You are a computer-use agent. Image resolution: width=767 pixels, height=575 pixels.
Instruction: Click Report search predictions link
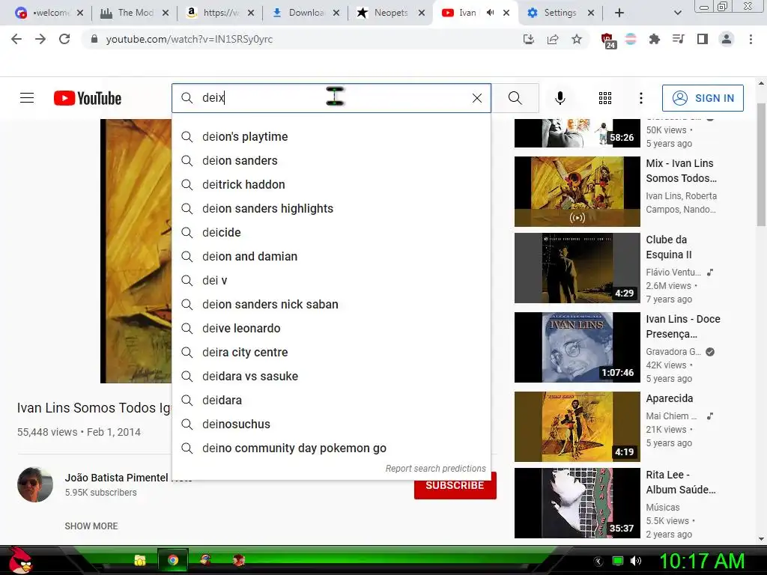pos(435,469)
